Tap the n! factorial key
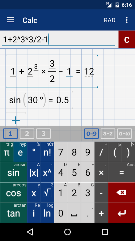 click(47, 152)
